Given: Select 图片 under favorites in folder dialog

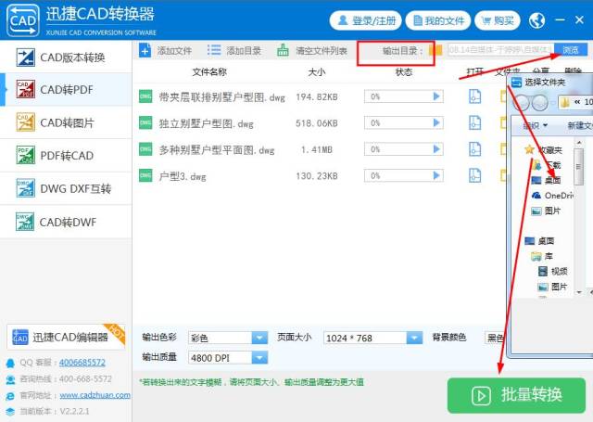Looking at the screenshot, I should [x=546, y=211].
